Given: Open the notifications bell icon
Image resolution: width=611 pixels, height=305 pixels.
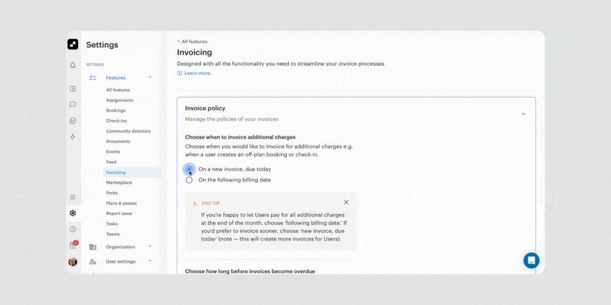Looking at the screenshot, I should tap(72, 65).
